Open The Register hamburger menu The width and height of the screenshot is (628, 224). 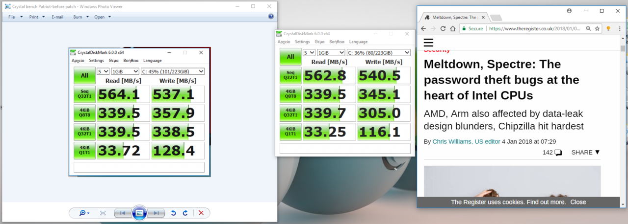point(428,43)
